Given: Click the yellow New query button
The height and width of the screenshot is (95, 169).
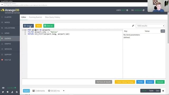Looking at the screenshot, I should (x=39, y=26).
